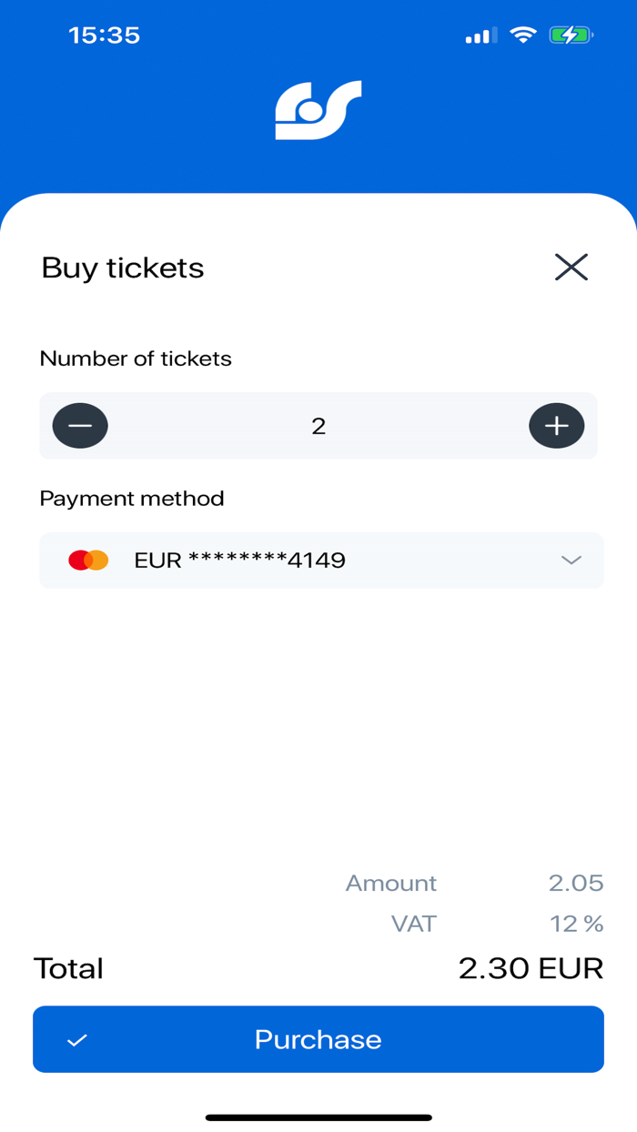Viewport: 637px width, 1132px height.
Task: Click the Amount 2.05 value
Action: (x=577, y=883)
